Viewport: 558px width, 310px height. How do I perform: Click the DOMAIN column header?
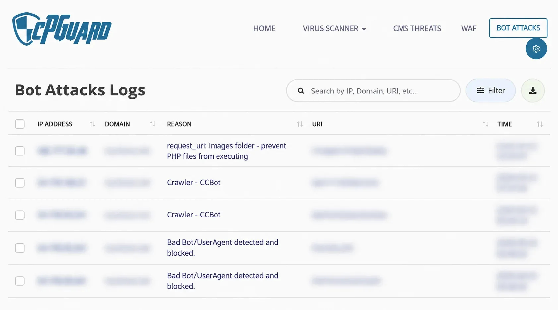click(x=117, y=124)
